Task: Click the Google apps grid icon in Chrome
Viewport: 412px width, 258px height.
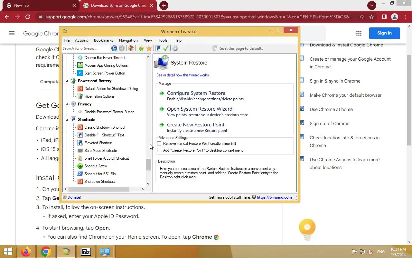Action: [x=359, y=33]
